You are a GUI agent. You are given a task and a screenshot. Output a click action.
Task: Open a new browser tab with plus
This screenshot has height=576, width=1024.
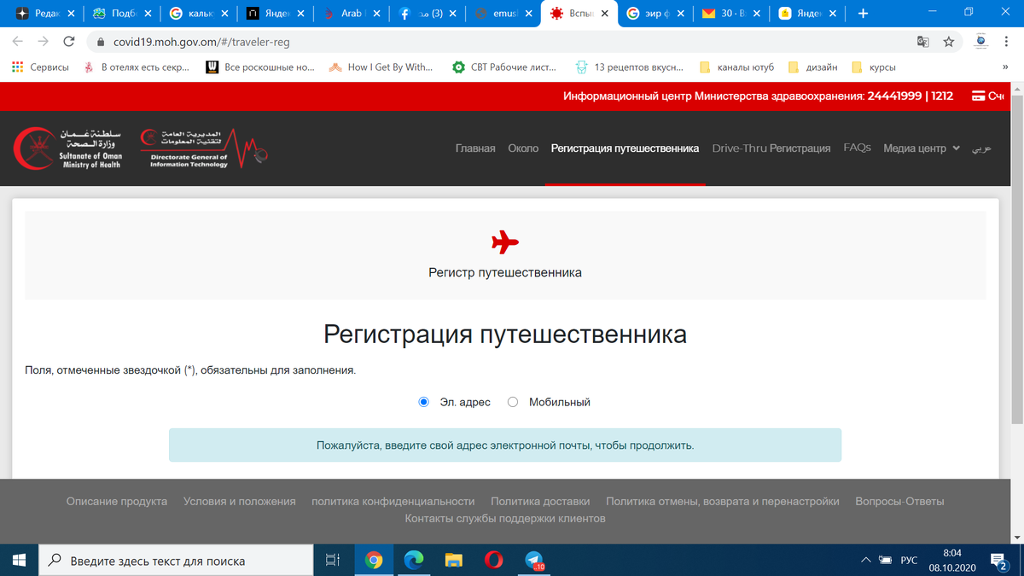tap(863, 14)
